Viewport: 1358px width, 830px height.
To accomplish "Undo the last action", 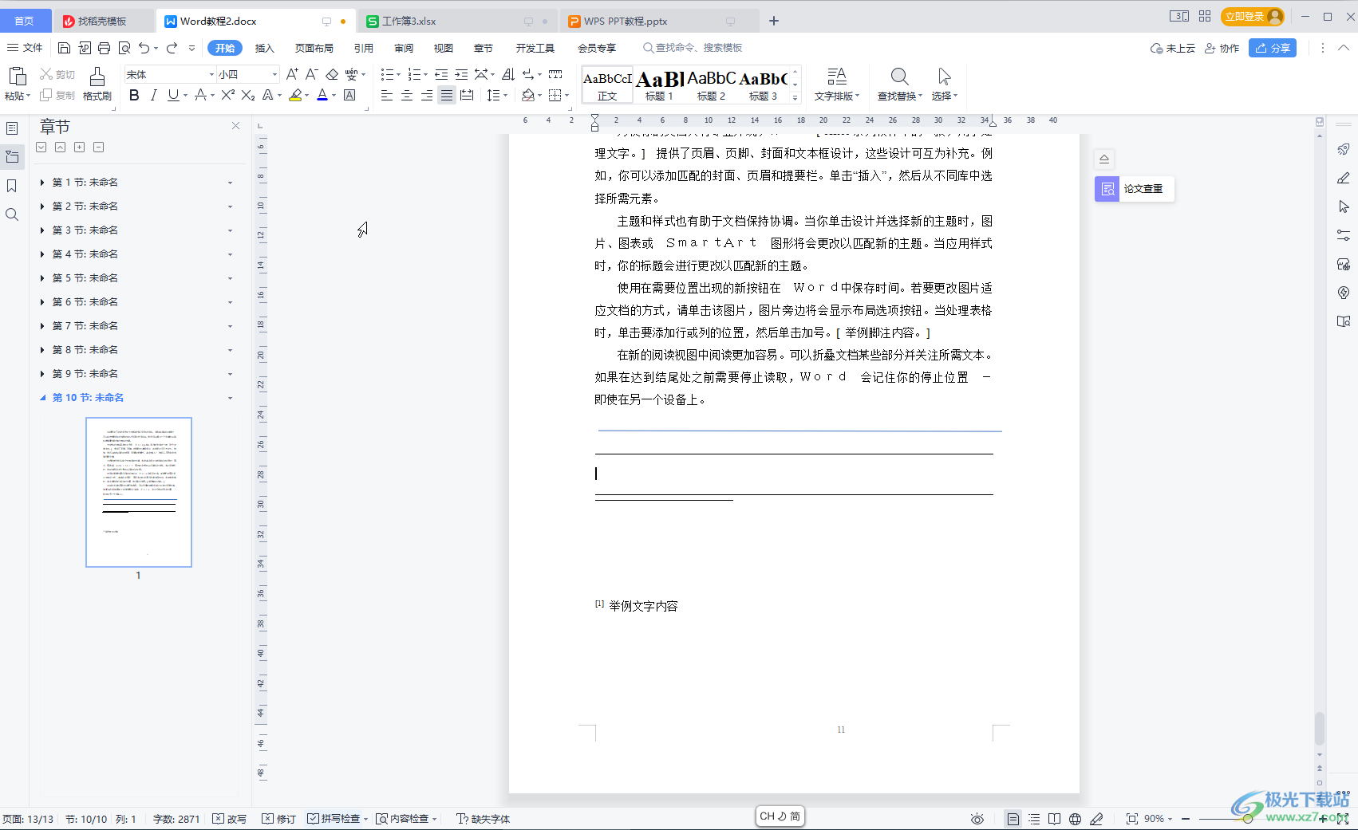I will tap(144, 48).
